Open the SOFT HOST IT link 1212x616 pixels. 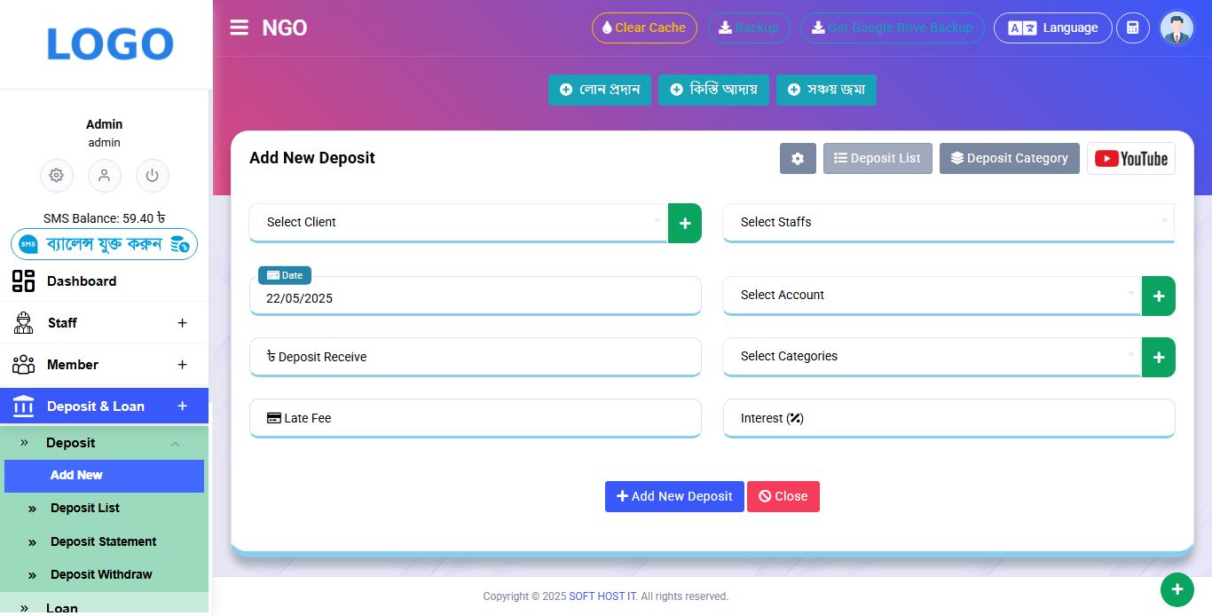(x=603, y=596)
